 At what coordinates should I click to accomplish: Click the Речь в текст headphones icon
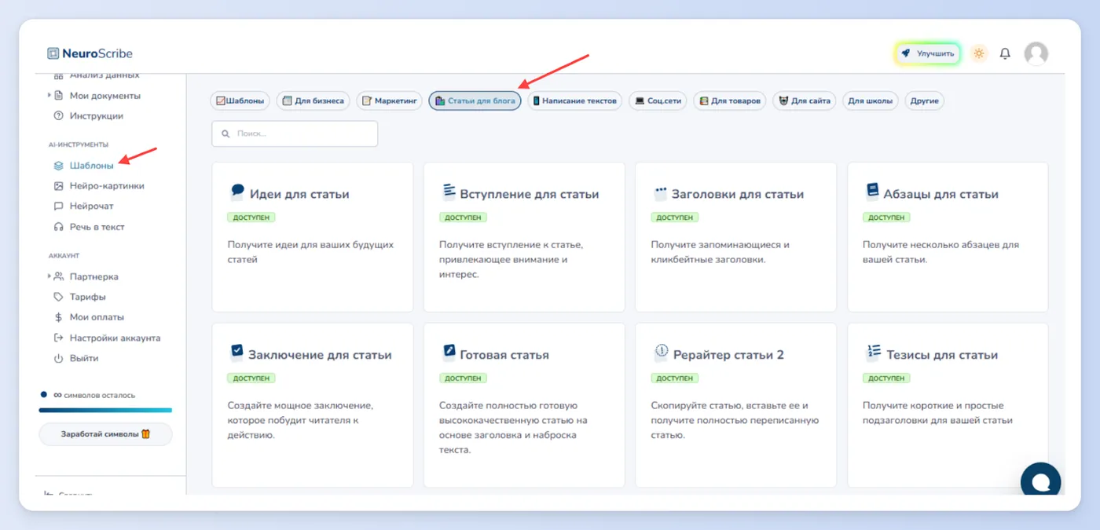point(58,227)
